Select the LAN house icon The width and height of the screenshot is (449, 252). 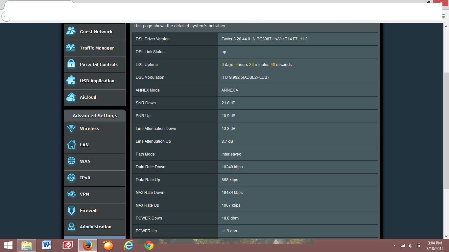tap(71, 145)
